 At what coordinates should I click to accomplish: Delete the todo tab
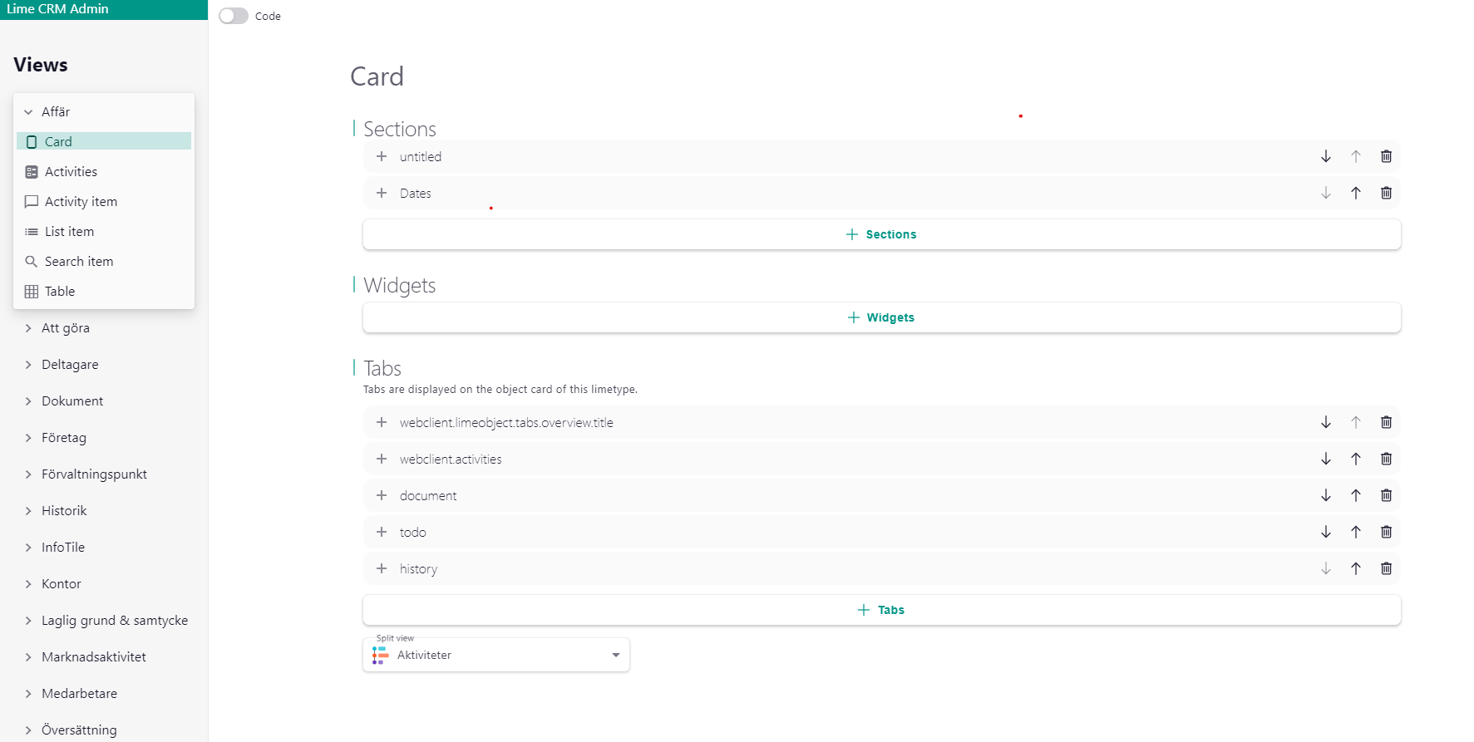coord(1386,532)
